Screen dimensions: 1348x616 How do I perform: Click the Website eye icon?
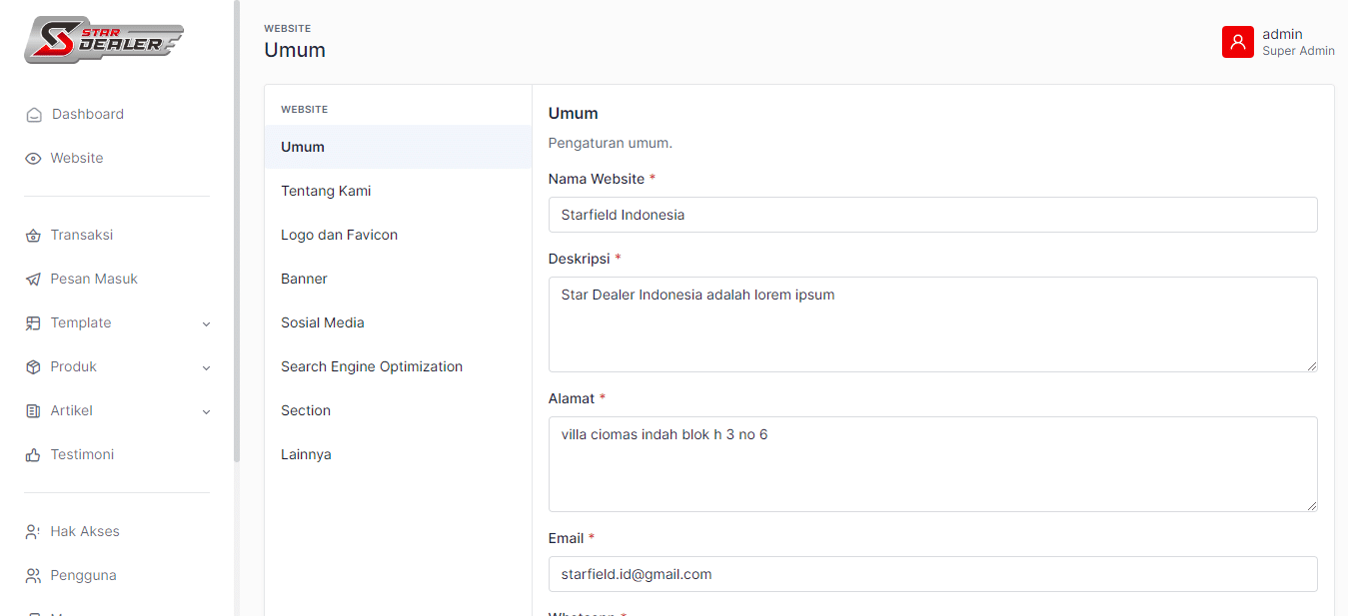pos(33,159)
